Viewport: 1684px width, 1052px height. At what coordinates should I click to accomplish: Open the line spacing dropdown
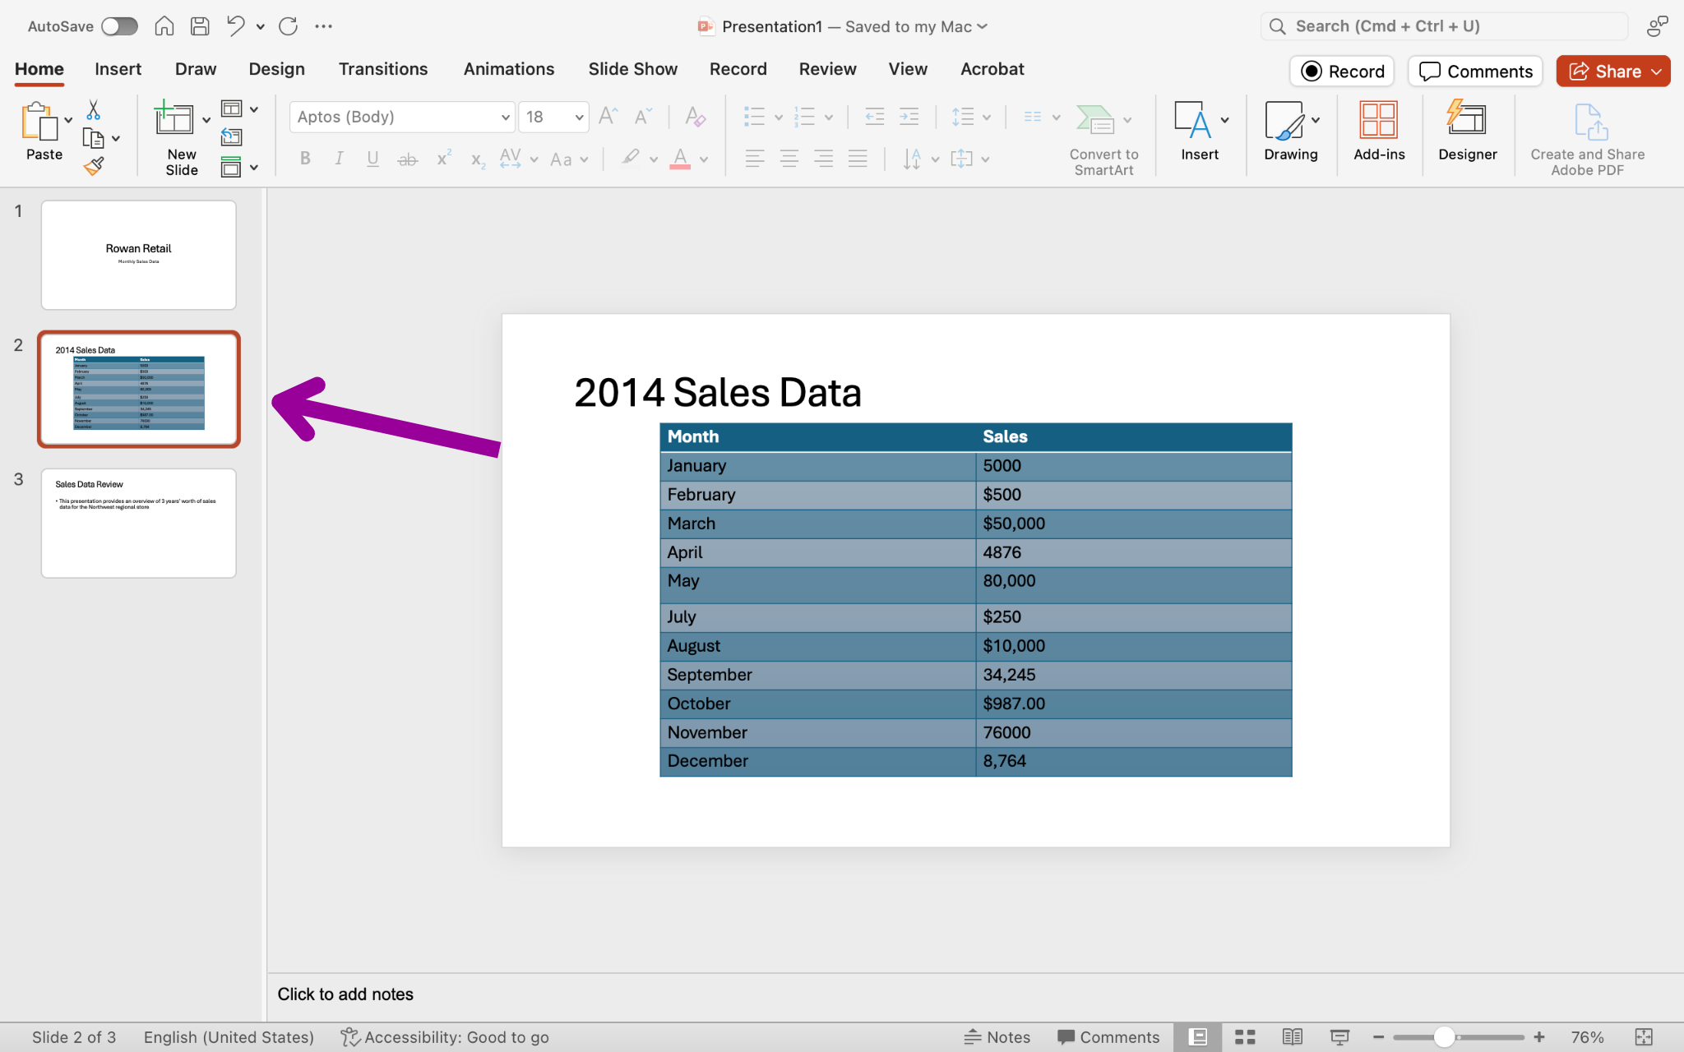point(970,117)
